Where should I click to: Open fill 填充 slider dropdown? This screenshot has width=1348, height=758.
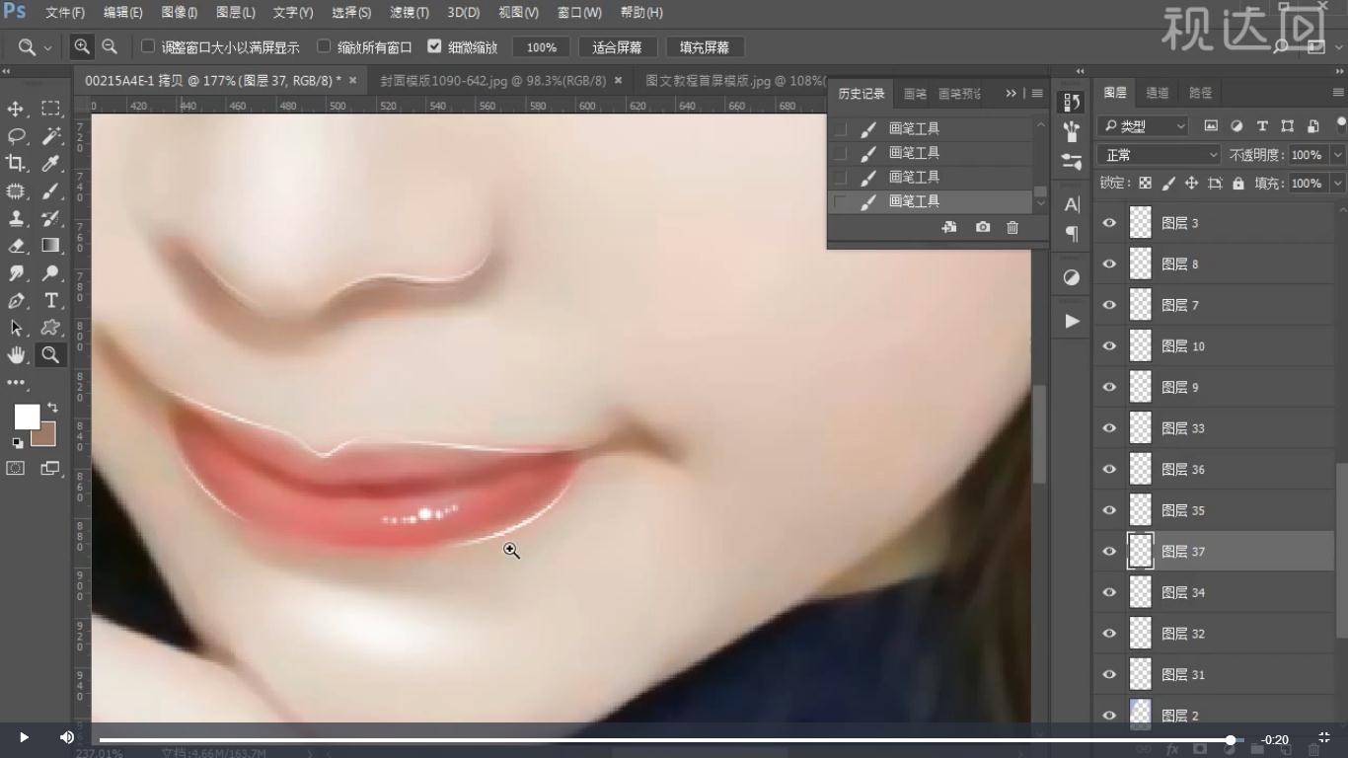[x=1337, y=184]
